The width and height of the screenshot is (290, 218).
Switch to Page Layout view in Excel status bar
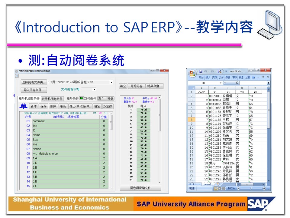(220, 188)
